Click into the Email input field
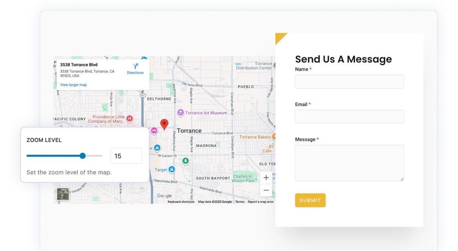Image resolution: width=458 pixels, height=251 pixels. pyautogui.click(x=349, y=117)
